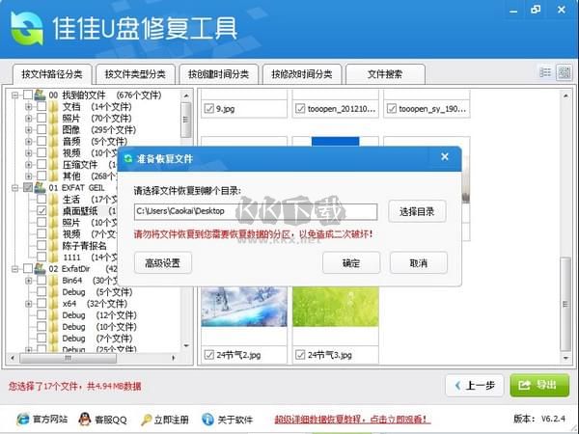
Task: Open the 官方网站 browser icon
Action: (x=22, y=419)
